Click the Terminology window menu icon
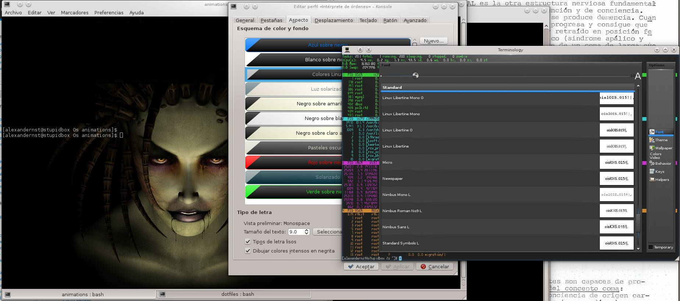Viewport: 680px width, 301px height. [347, 50]
